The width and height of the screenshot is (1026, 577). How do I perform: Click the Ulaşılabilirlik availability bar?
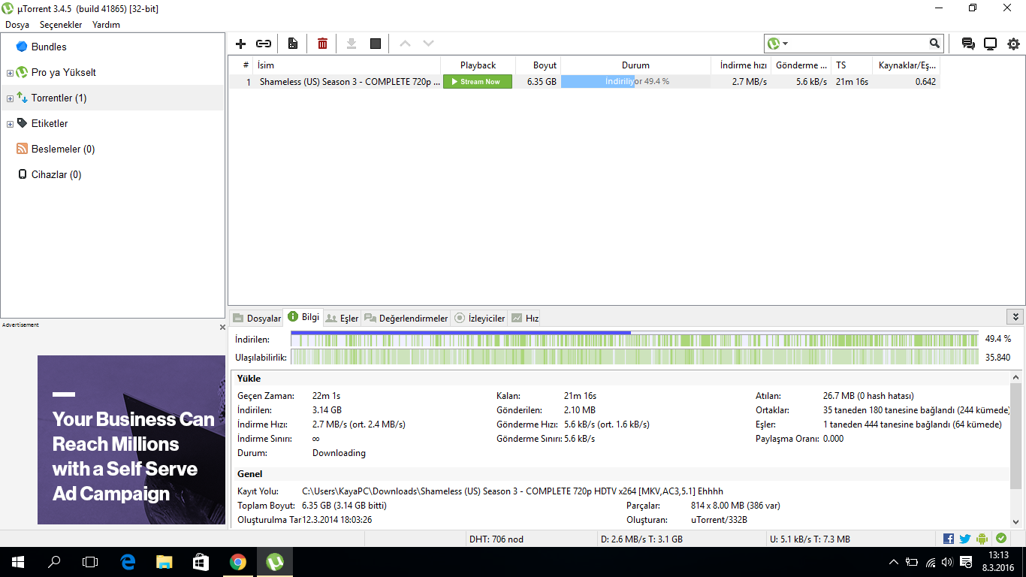pos(635,357)
